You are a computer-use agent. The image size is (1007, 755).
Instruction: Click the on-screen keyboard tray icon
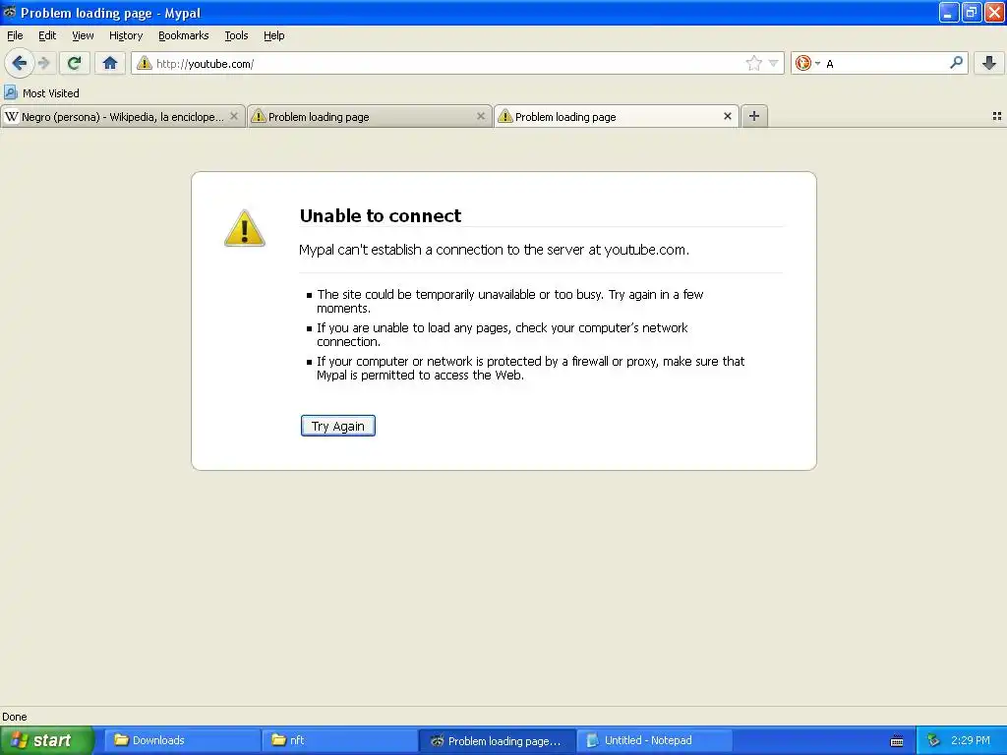[x=897, y=741]
